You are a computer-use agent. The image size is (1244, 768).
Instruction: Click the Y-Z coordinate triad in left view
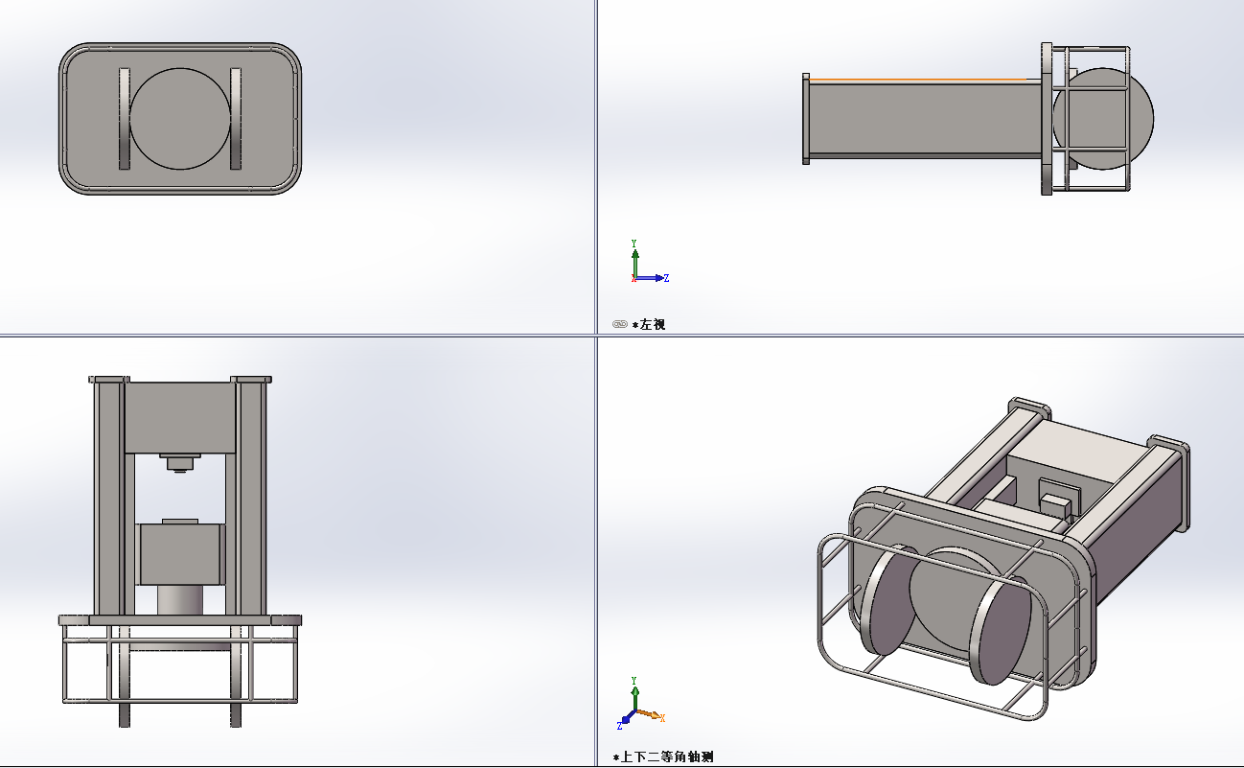pos(649,262)
